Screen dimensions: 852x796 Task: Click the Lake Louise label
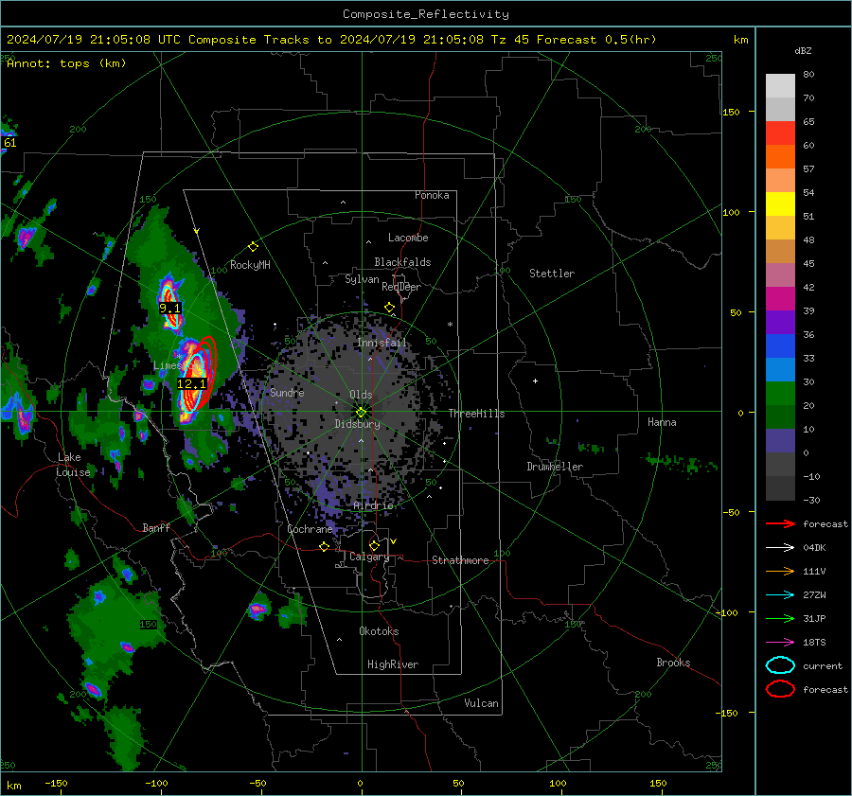coord(73,465)
